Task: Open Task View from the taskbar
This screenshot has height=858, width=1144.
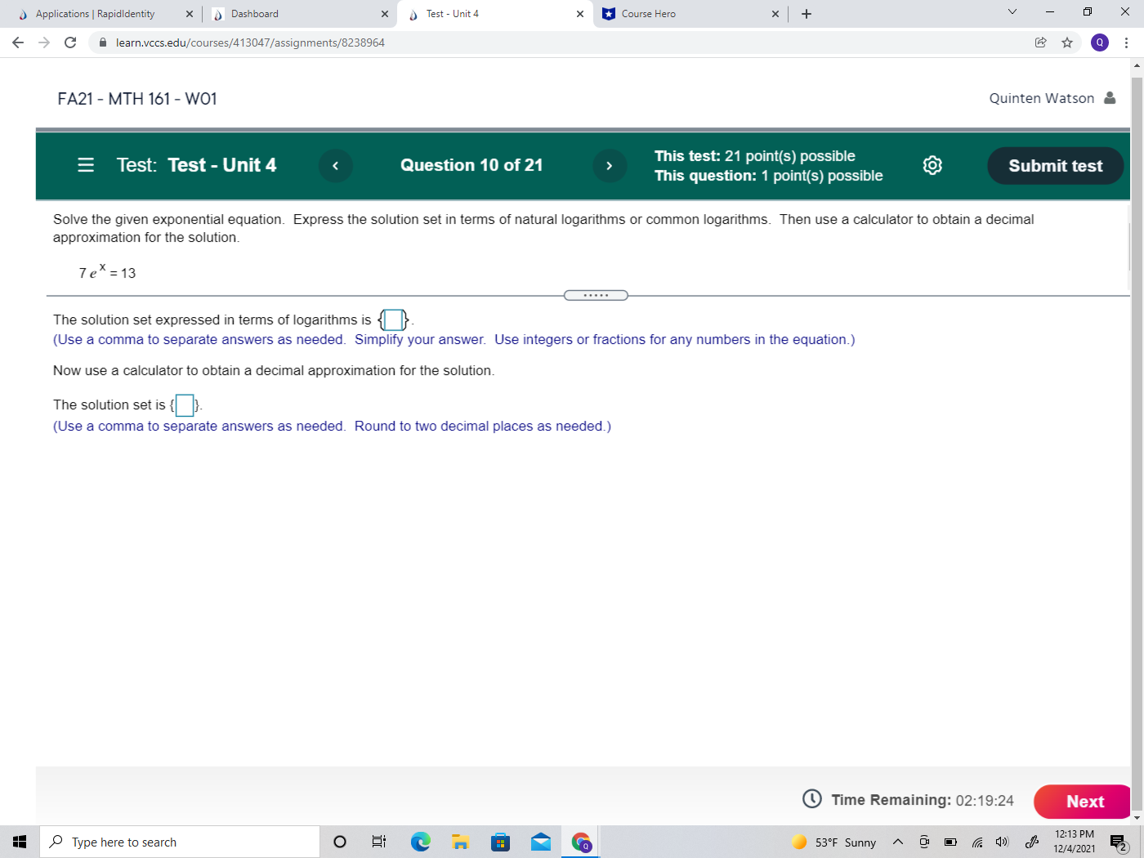Action: 378,842
